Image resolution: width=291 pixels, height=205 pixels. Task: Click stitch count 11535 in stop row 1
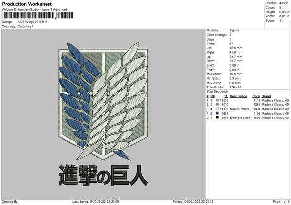point(224,100)
